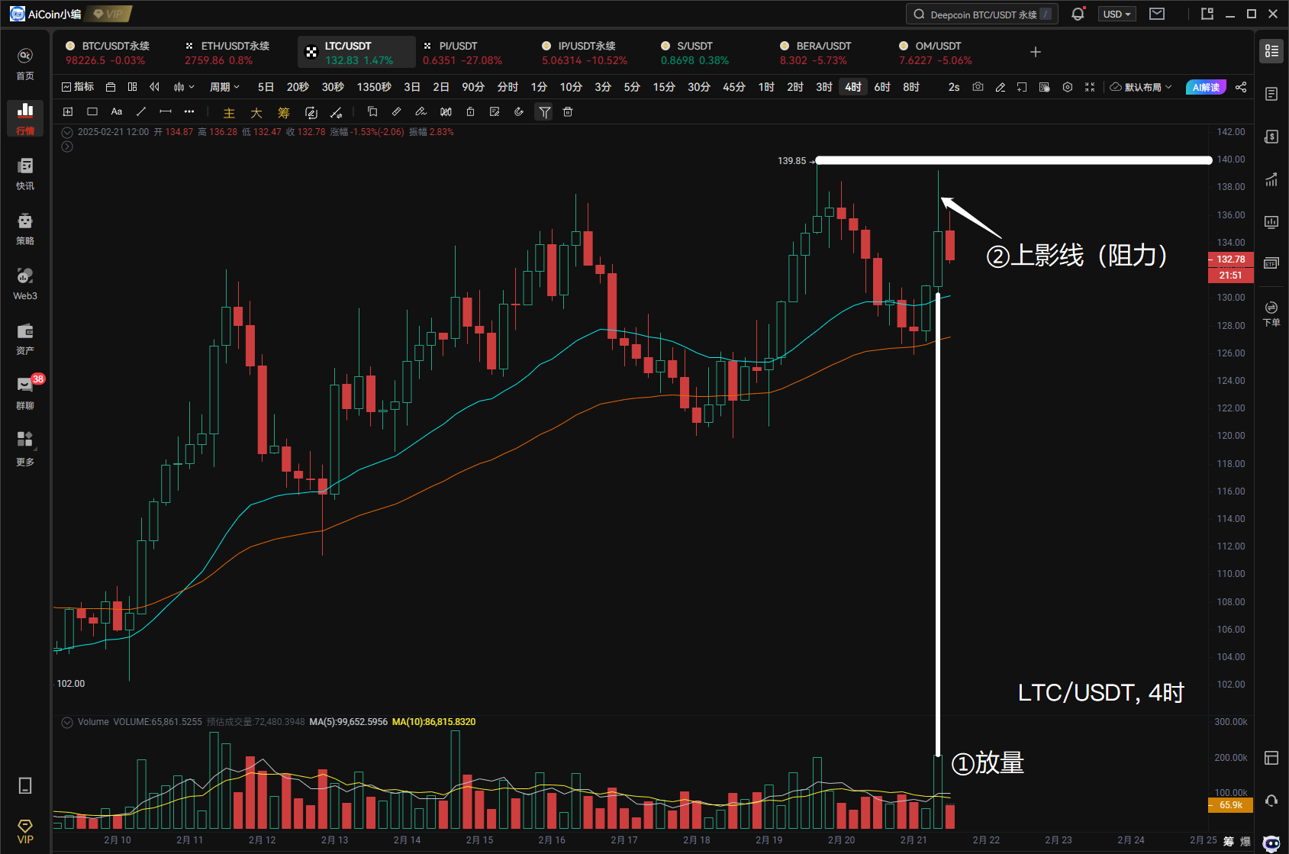Click the ruler measure tool icon
Viewport: 1289px width, 854px height.
397,112
